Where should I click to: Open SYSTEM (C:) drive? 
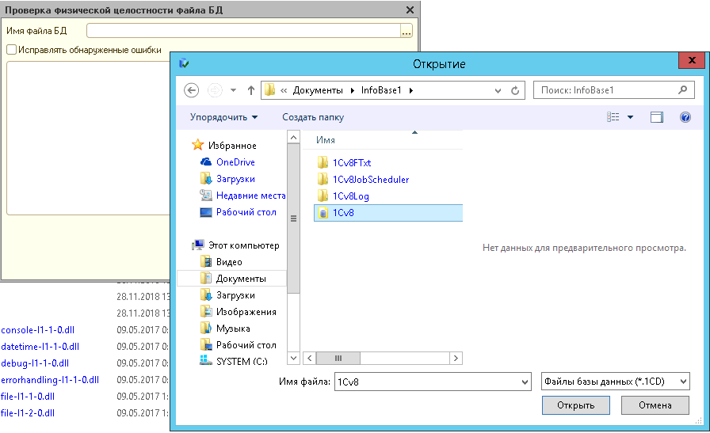click(242, 362)
